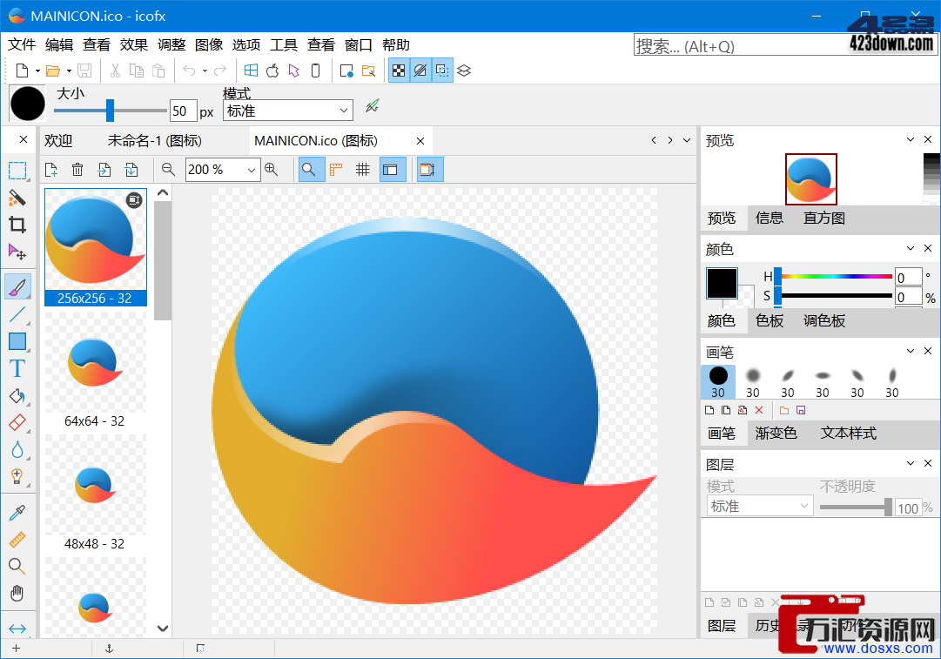
Task: Select the eyedropper color picker tool
Action: 17,513
